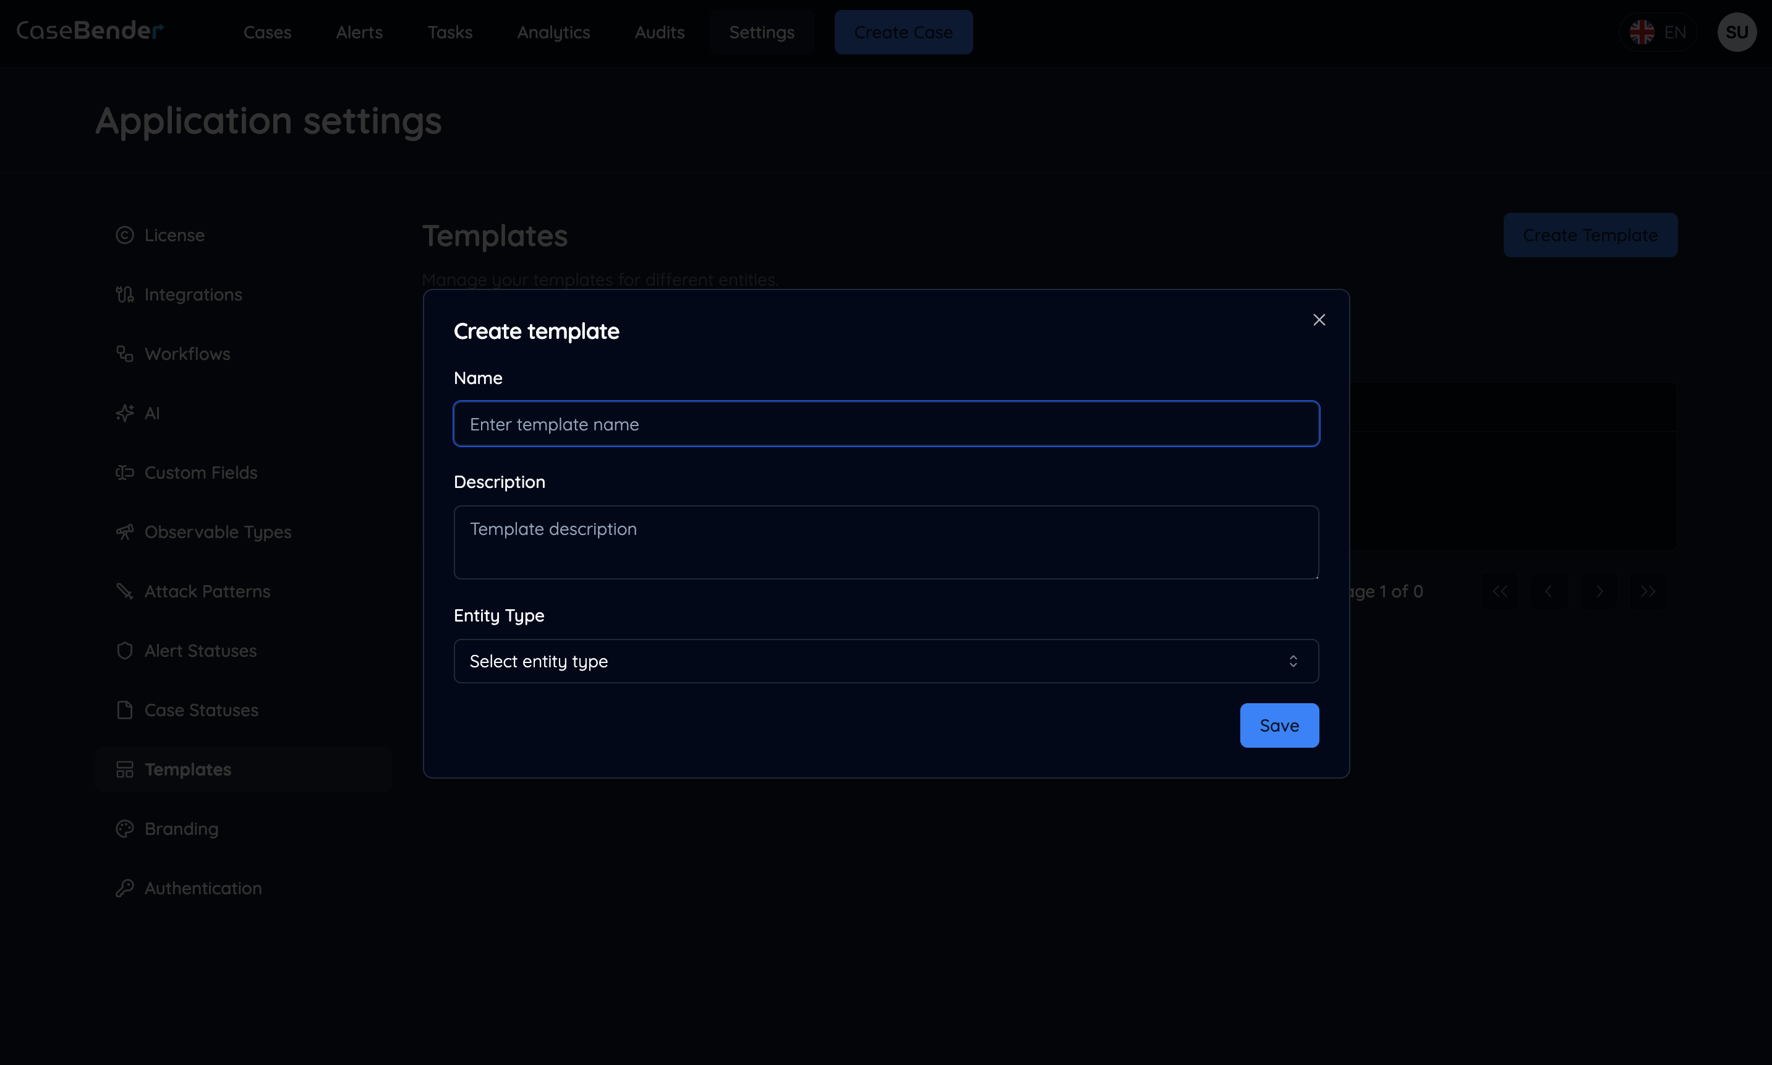Click the template name input field
The width and height of the screenshot is (1772, 1065).
(x=885, y=424)
